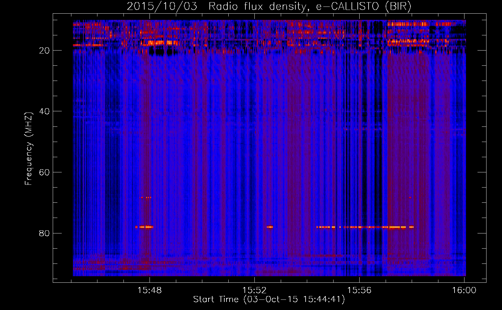Click the 20 MHz frequency tick label

point(44,51)
